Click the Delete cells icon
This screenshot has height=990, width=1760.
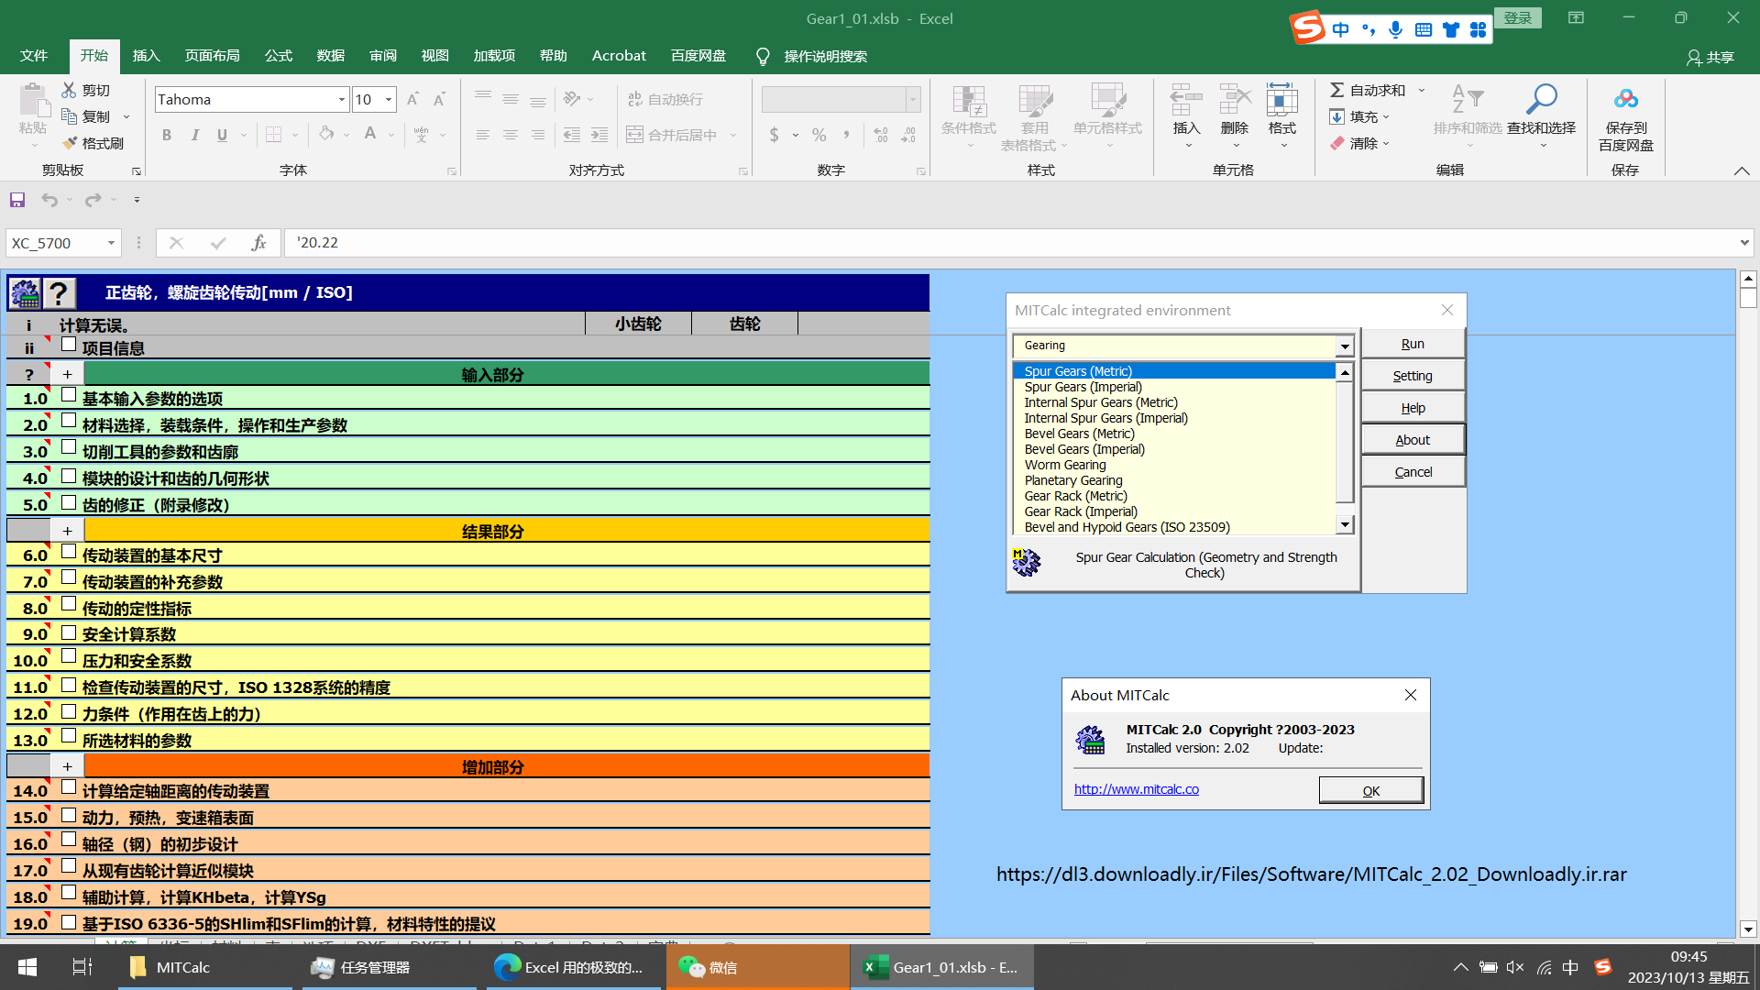[x=1235, y=99]
